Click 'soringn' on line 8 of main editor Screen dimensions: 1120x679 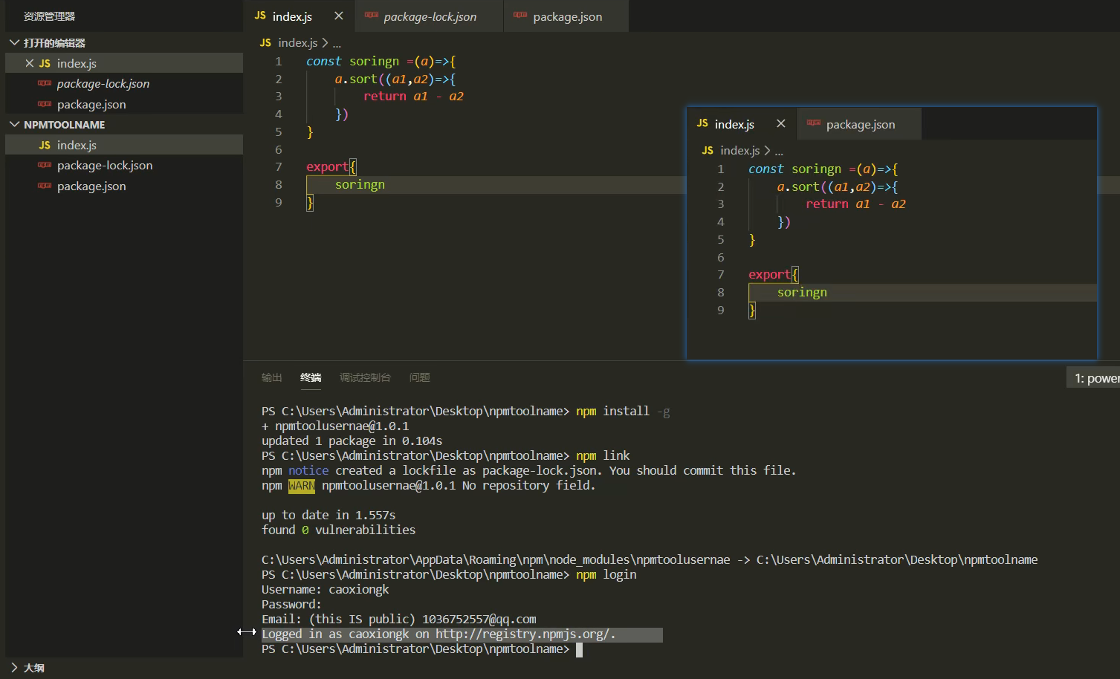pos(360,184)
